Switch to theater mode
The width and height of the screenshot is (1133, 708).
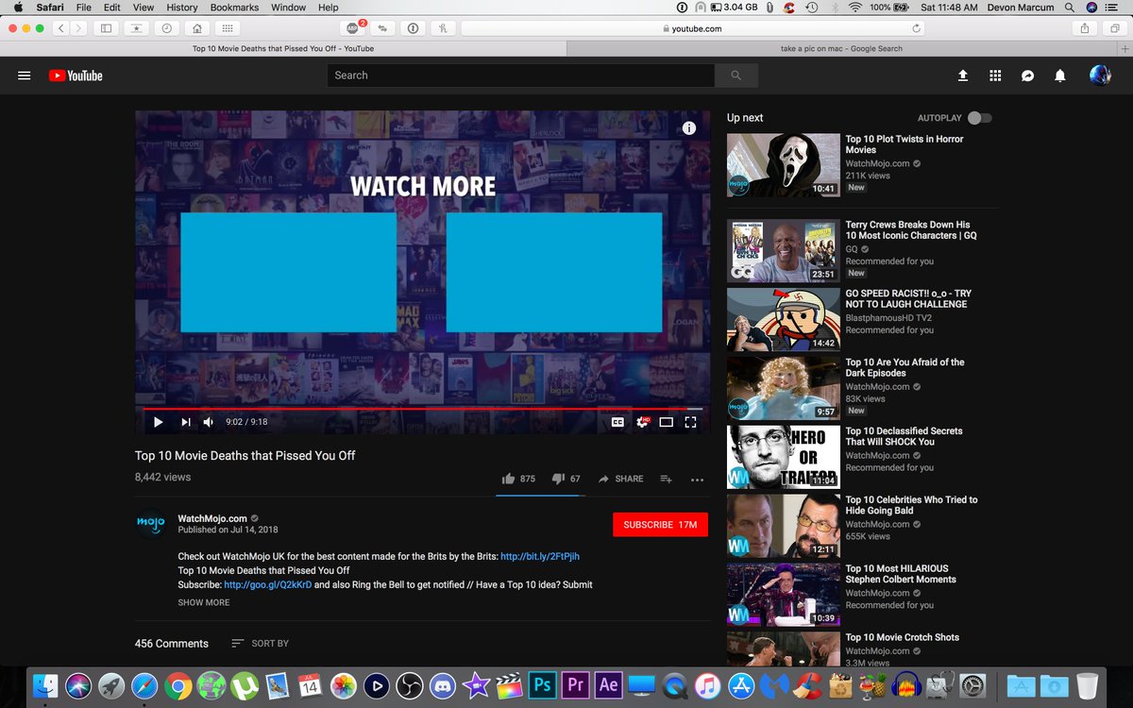click(666, 422)
